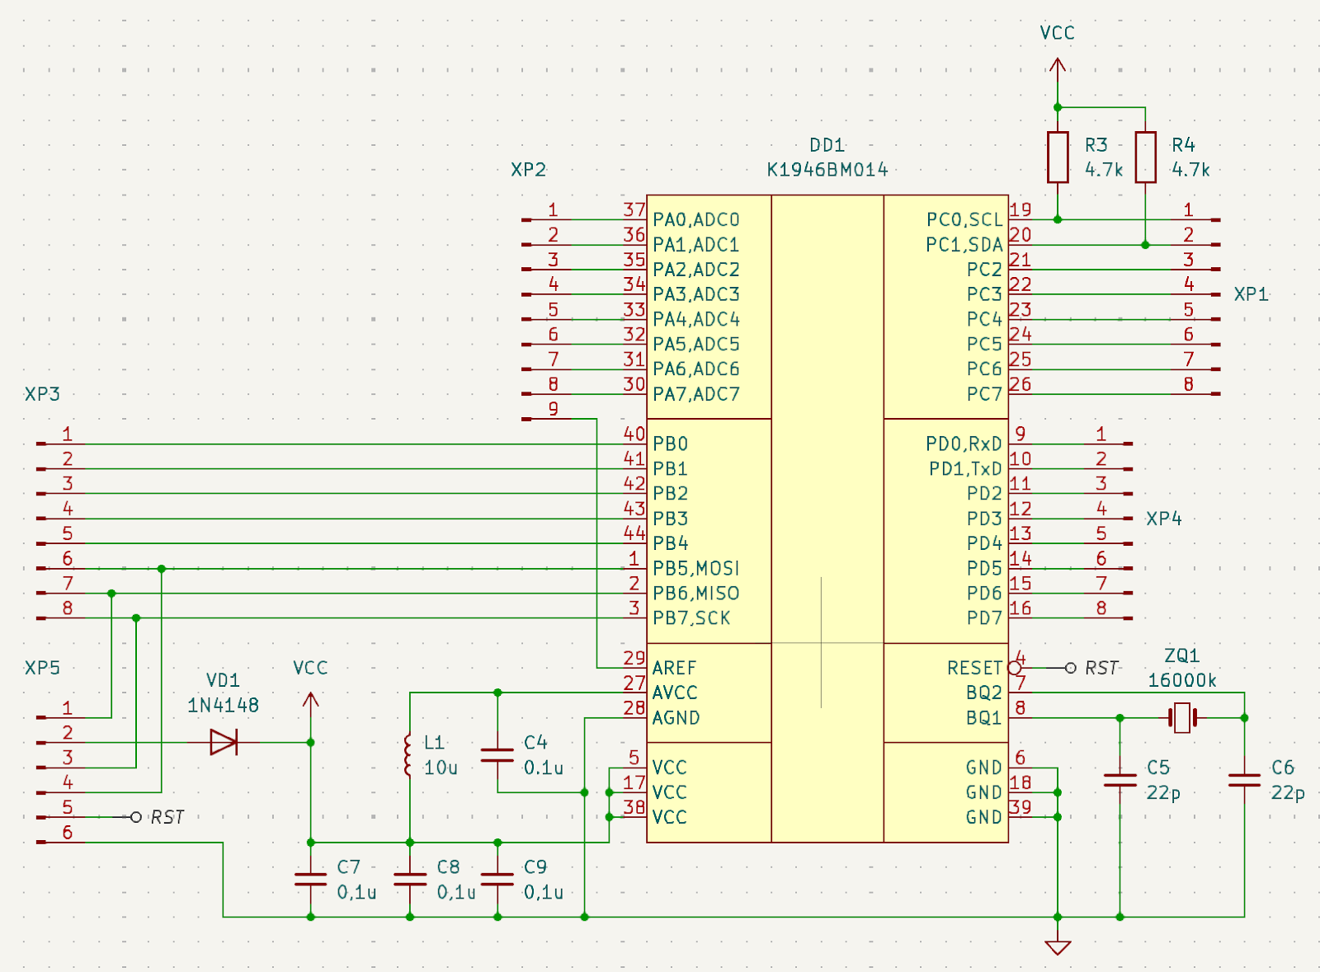Click the L1 inductor symbol
Image resolution: width=1320 pixels, height=972 pixels.
409,754
